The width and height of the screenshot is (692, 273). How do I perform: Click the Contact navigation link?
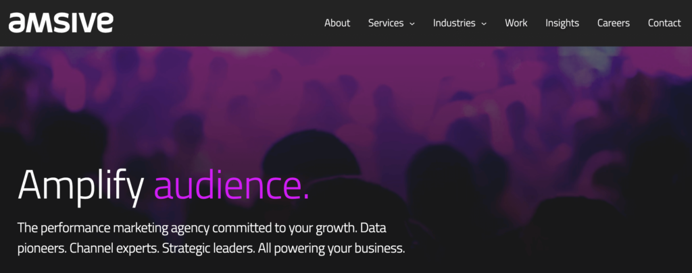point(664,23)
